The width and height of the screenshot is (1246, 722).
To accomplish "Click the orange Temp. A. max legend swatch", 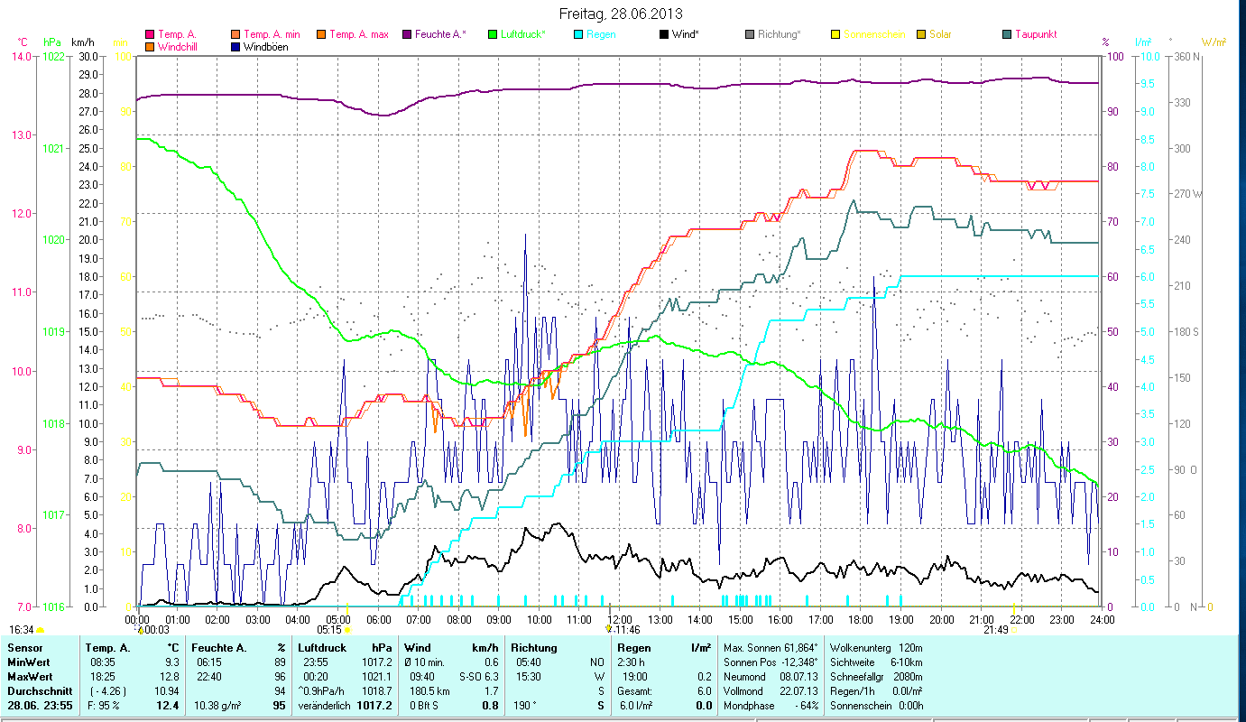I will point(320,35).
